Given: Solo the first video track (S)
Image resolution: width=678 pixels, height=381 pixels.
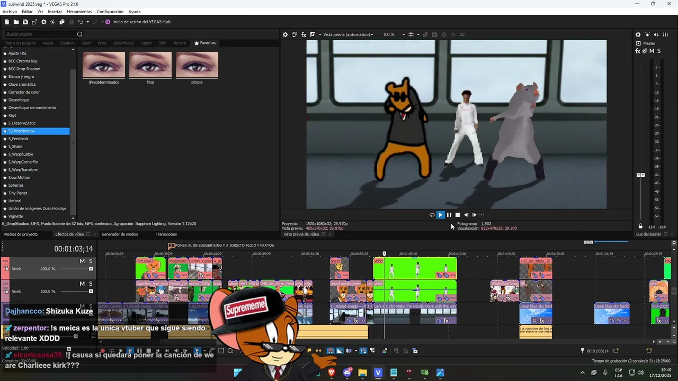Looking at the screenshot, I should (91, 261).
